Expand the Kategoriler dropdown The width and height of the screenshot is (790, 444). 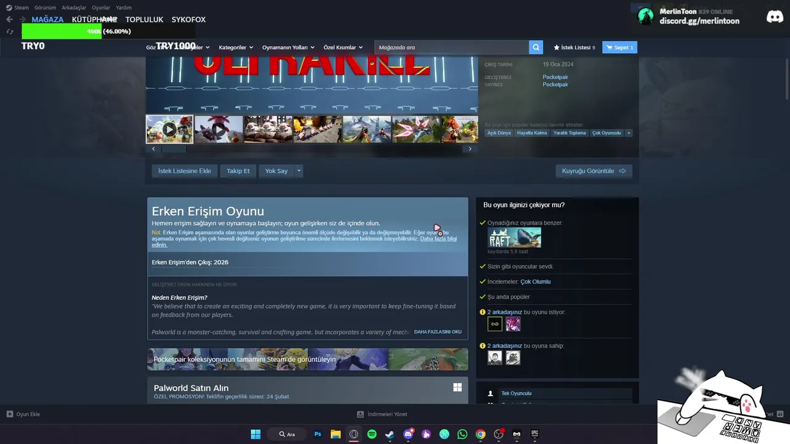pos(236,47)
